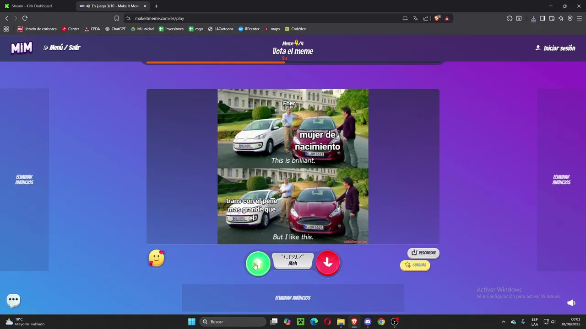Screen dimensions: 586x329
Task: Open the LACartoons bookmark
Action: pos(221,29)
